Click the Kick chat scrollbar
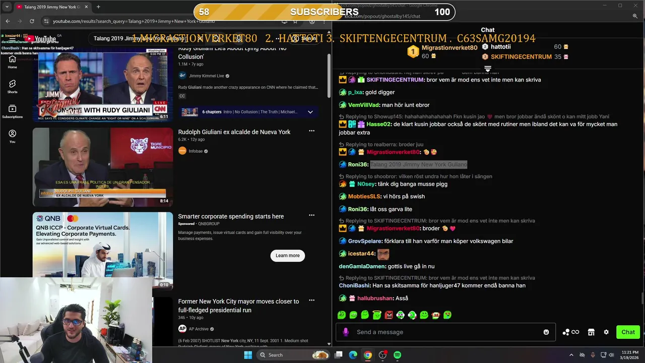The width and height of the screenshot is (645, 363). point(642,299)
